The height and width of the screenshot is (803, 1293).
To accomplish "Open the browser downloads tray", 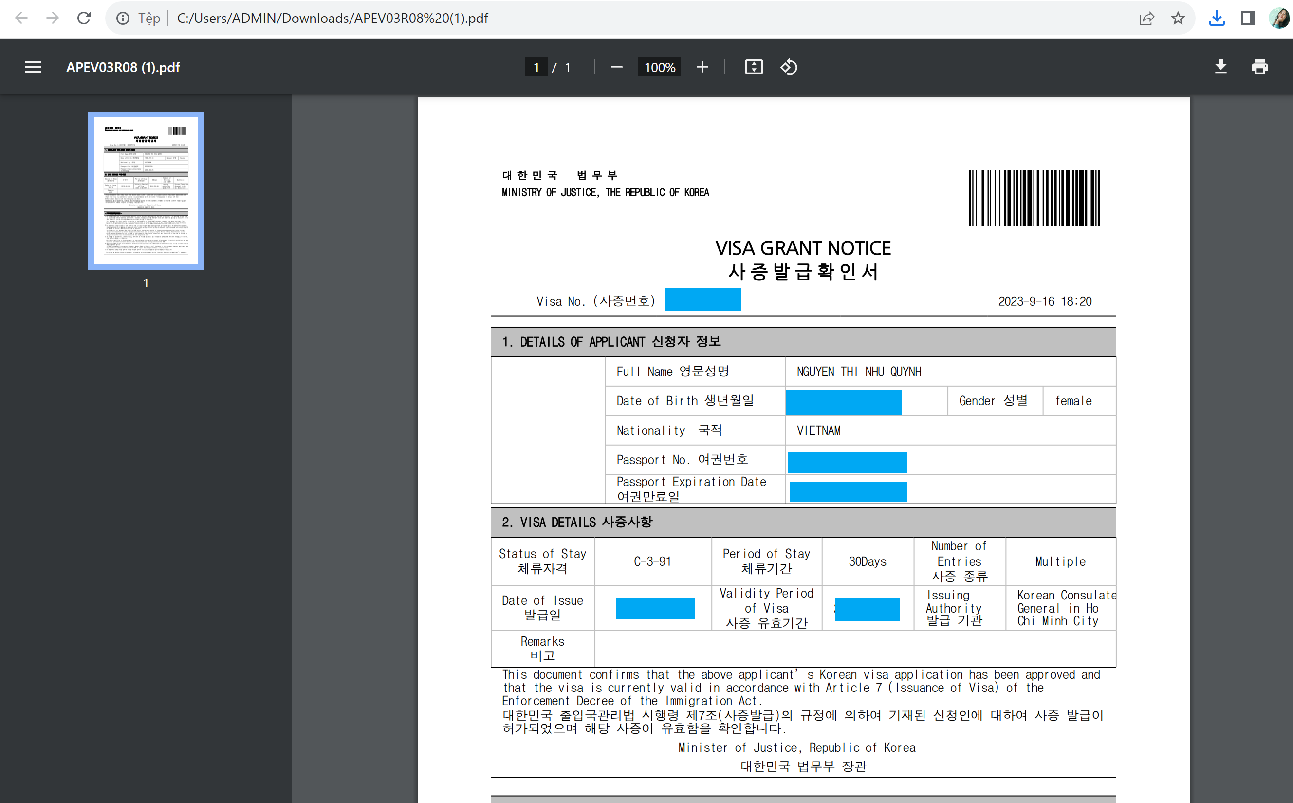I will coord(1217,18).
